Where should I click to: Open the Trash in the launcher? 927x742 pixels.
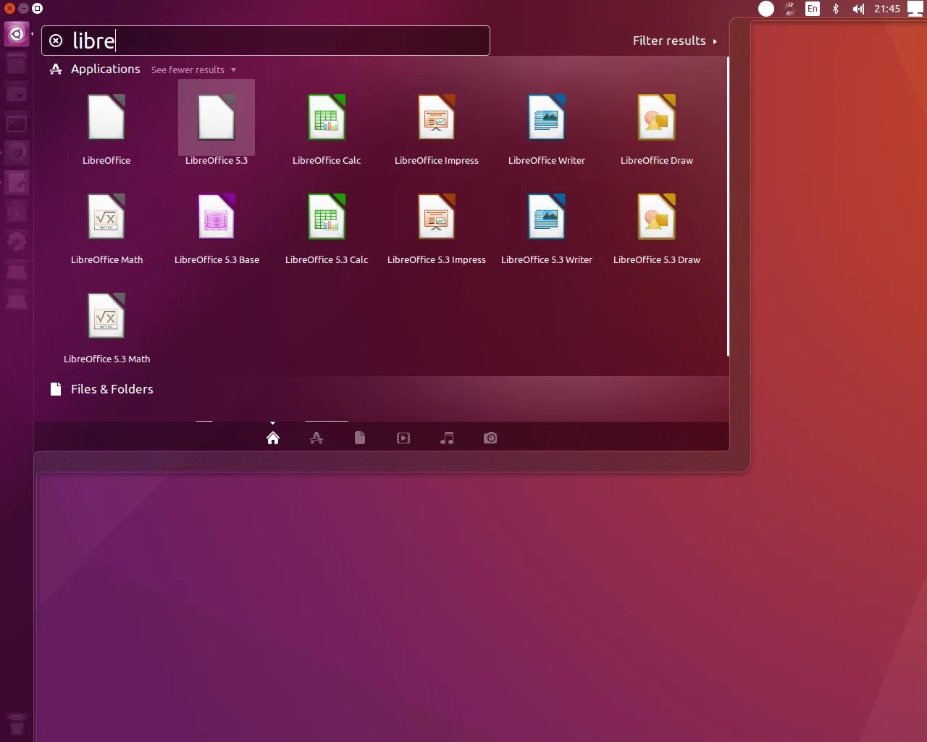click(17, 723)
